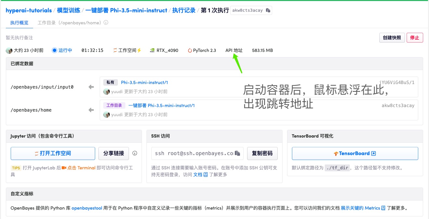Click yuudi avatar in the /openbayes/home row
429x219 pixels.
point(107,115)
